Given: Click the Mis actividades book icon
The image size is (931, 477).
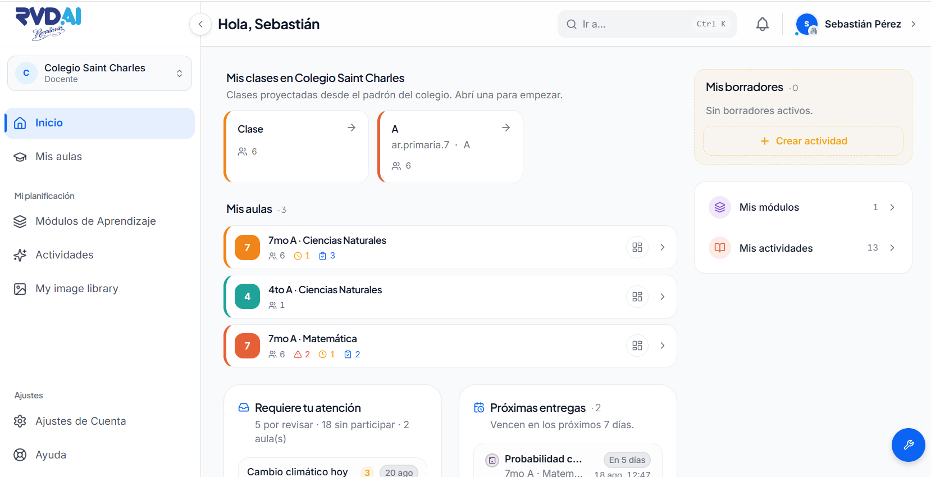Looking at the screenshot, I should pyautogui.click(x=720, y=248).
